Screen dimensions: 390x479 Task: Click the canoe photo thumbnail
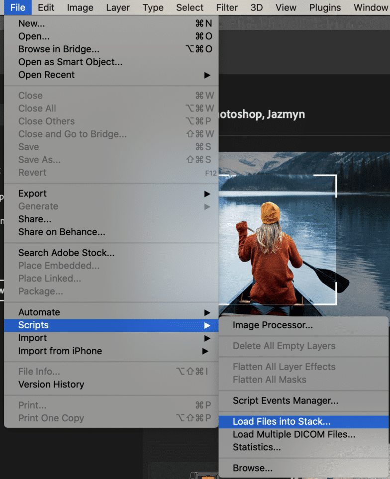pos(303,234)
